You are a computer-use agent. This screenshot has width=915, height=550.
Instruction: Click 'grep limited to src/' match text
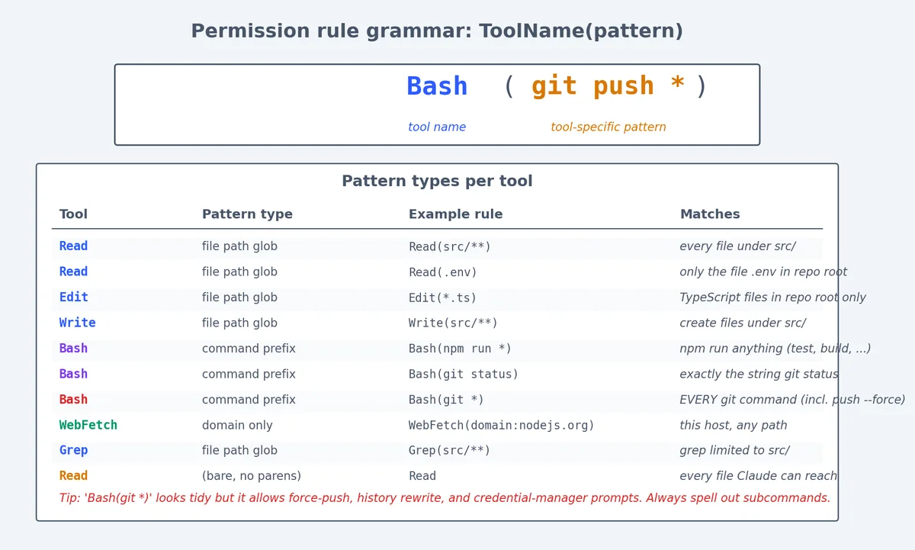point(734,451)
